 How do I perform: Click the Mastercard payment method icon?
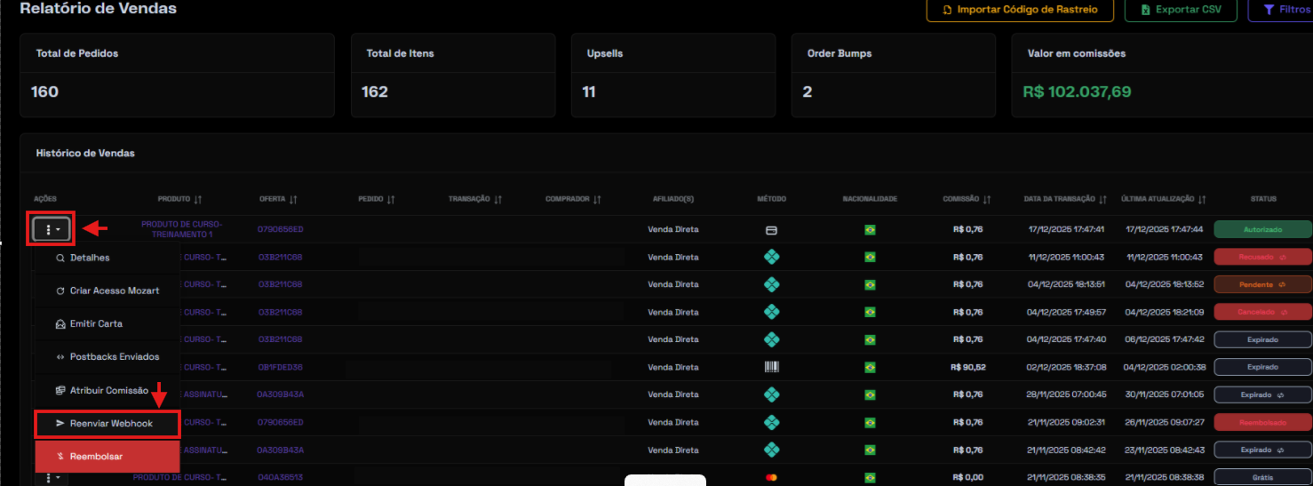pos(771,477)
